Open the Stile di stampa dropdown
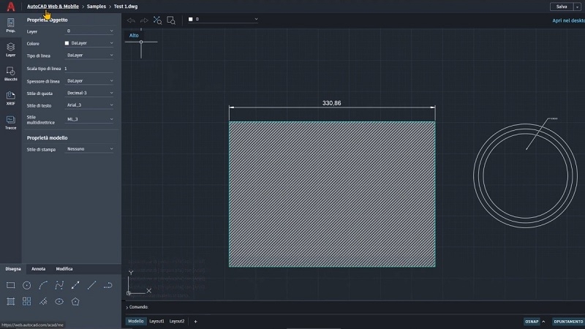 click(x=89, y=149)
